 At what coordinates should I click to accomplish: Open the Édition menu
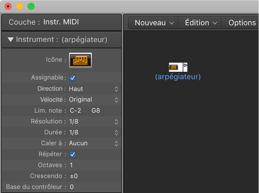coord(201,23)
